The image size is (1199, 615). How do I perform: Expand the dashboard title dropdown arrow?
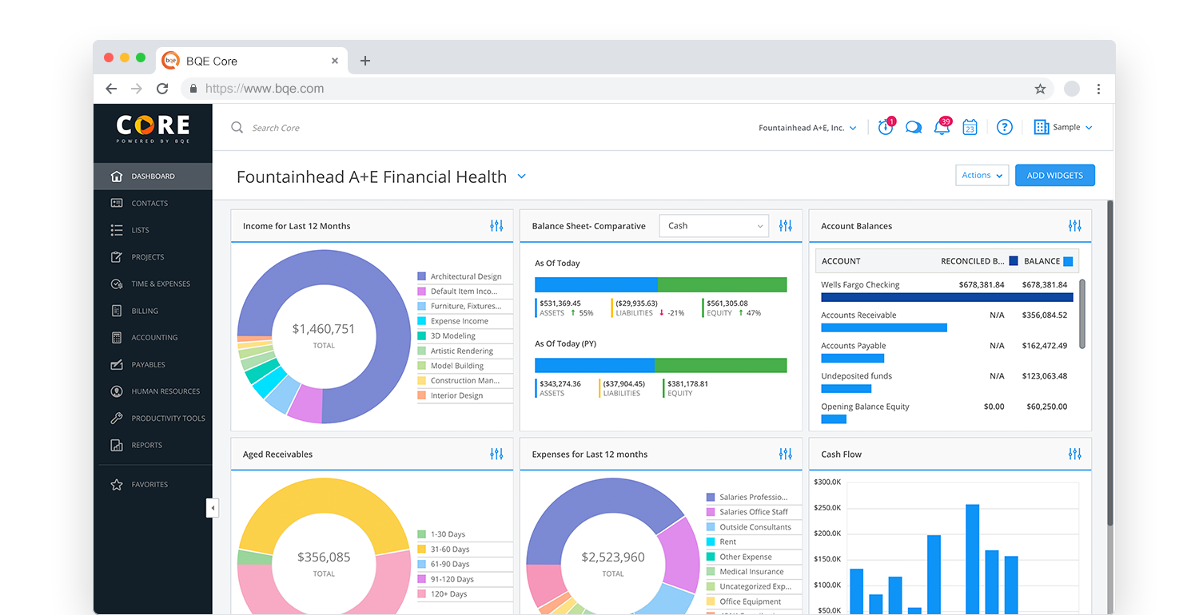(x=522, y=177)
